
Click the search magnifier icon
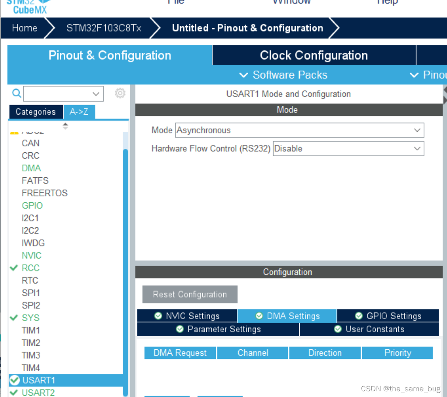[x=17, y=93]
